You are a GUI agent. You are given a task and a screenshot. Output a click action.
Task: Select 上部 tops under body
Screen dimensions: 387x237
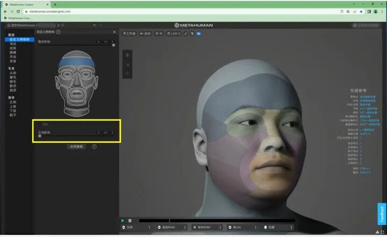pos(13,106)
